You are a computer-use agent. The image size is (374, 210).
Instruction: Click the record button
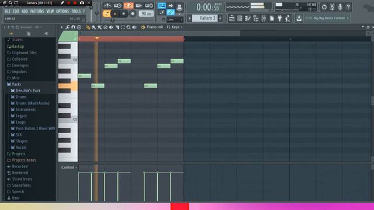pos(133,14)
